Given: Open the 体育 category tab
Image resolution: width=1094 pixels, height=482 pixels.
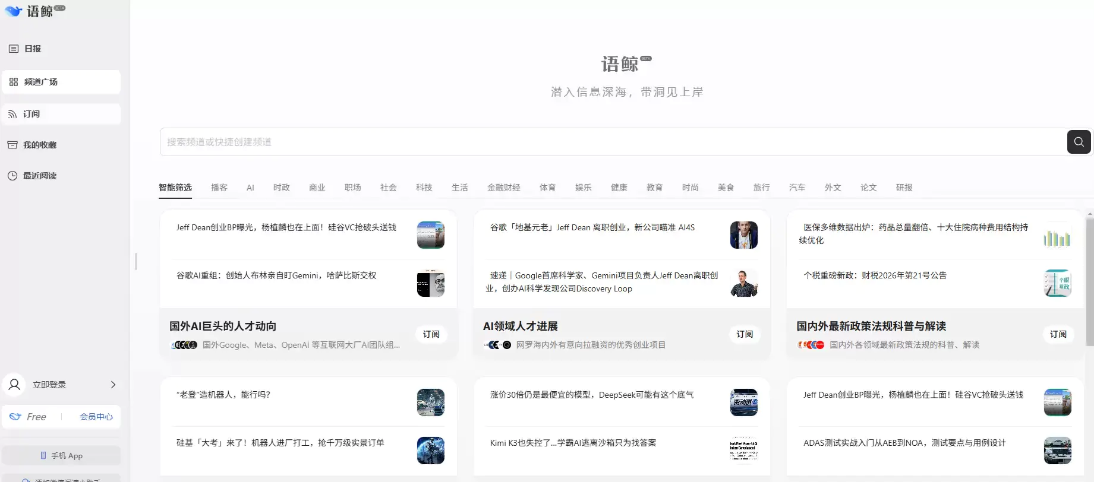Looking at the screenshot, I should [x=548, y=188].
